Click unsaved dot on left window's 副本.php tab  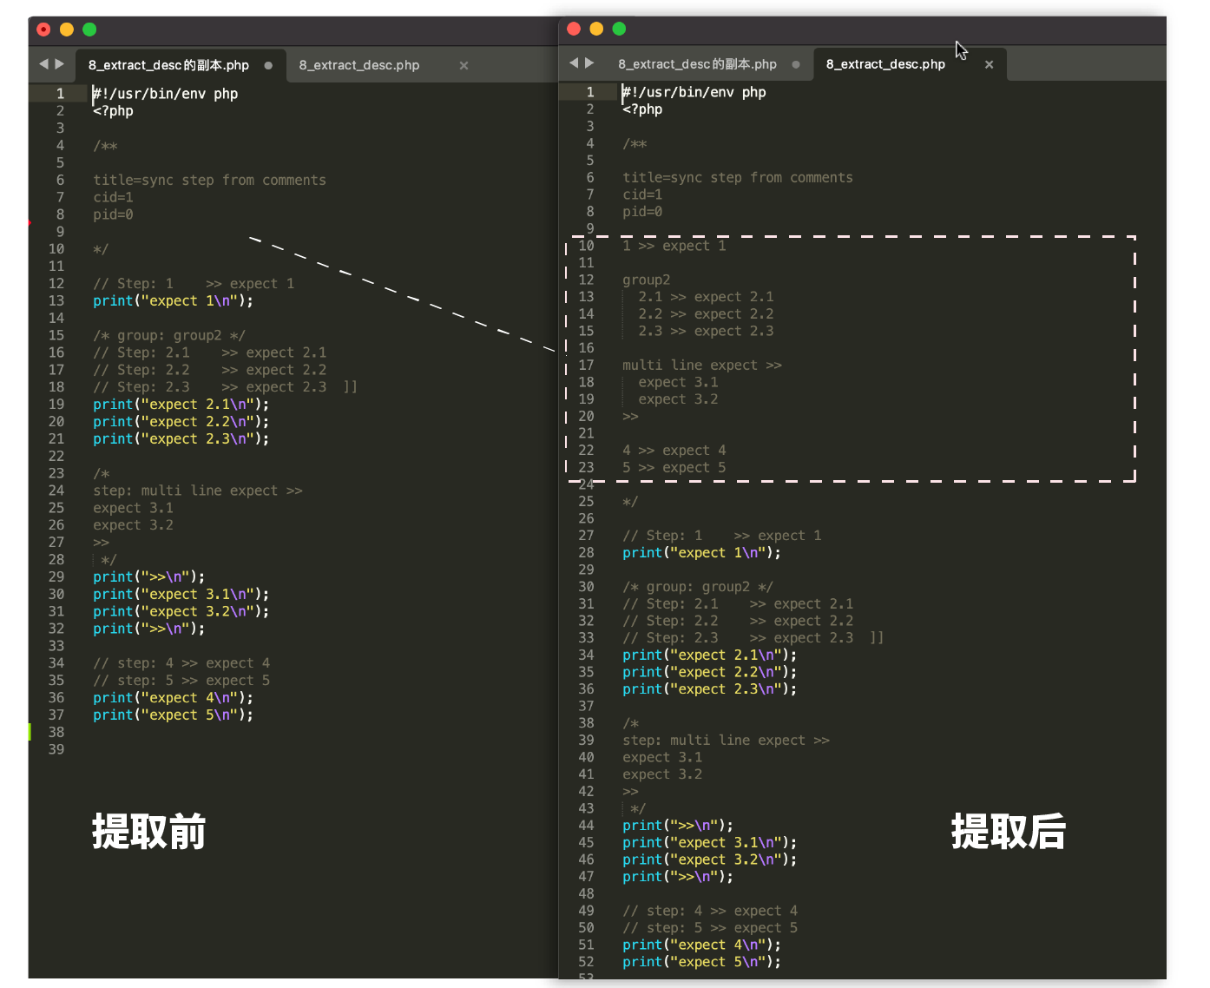tap(268, 65)
